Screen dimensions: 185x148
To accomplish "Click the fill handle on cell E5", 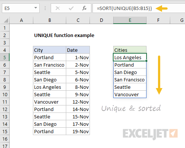I will point(146,61).
